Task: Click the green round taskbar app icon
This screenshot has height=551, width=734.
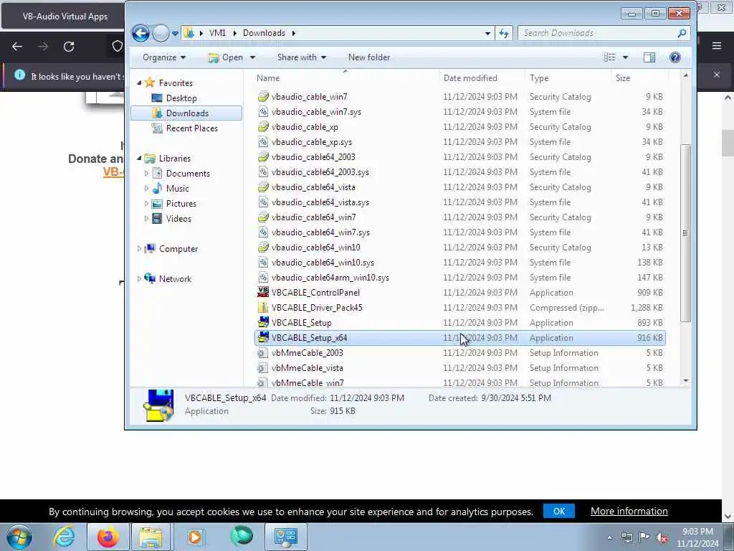Action: pos(242,536)
